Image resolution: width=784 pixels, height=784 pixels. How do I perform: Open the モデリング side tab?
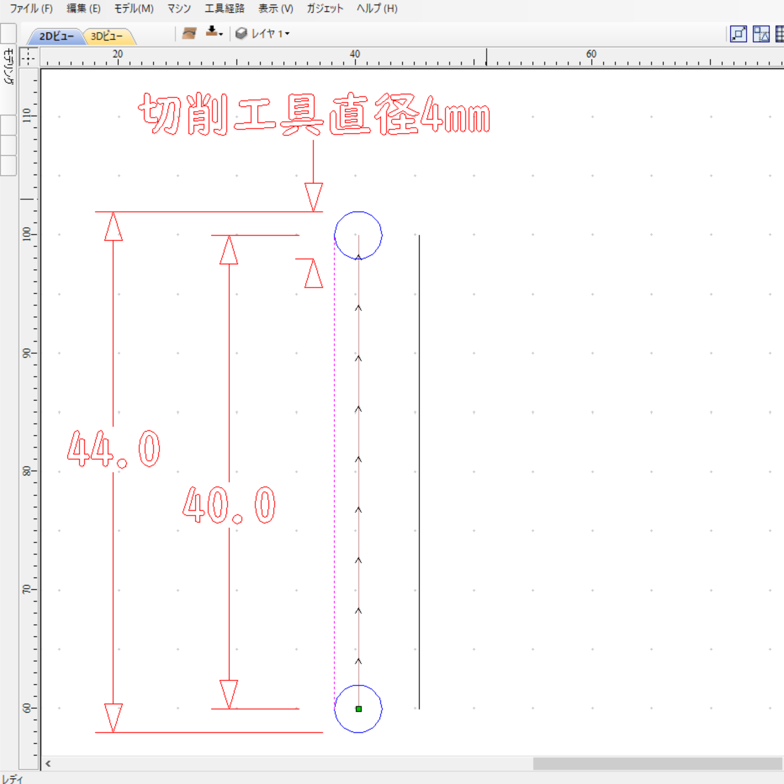[x=8, y=66]
